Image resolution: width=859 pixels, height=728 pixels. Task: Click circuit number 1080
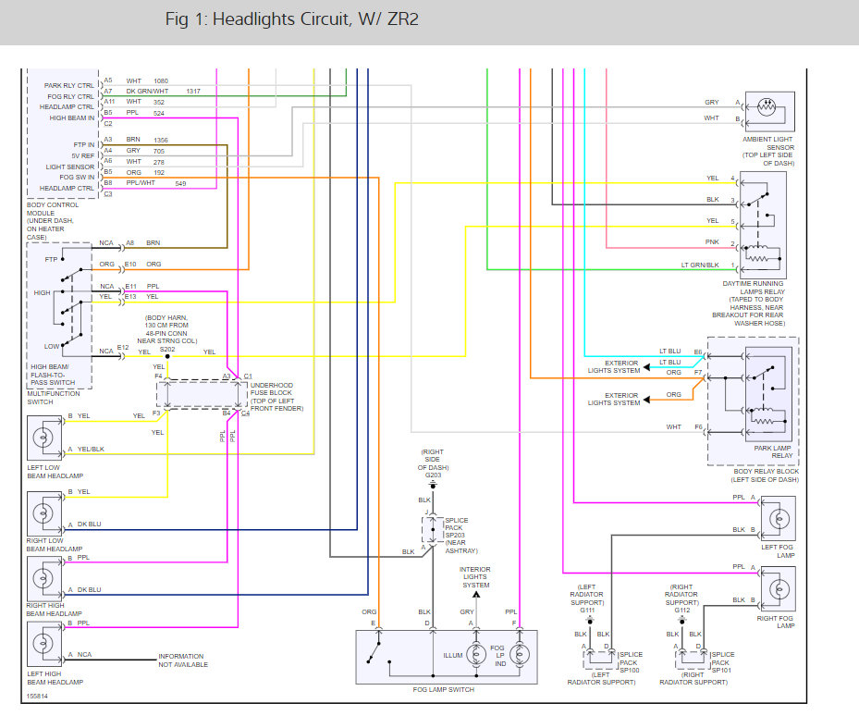tap(161, 80)
